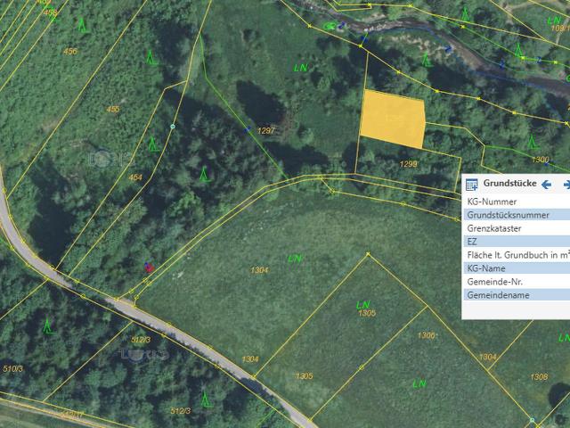Select the EZ attribute row

tap(515, 242)
